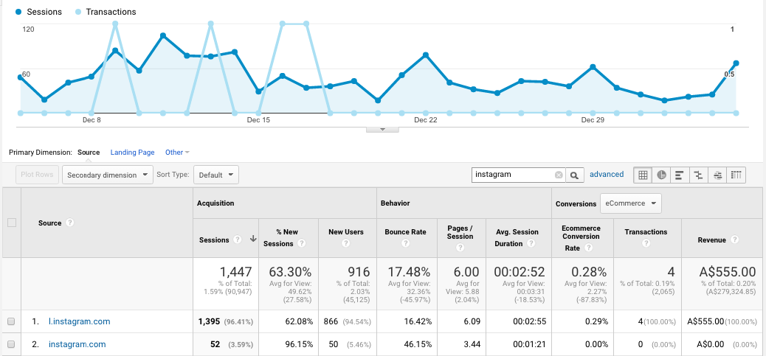This screenshot has height=356, width=766.
Task: Open help for Transactions column
Action: 646,243
